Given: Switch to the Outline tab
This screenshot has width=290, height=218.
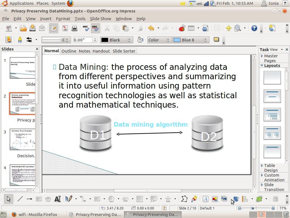Looking at the screenshot, I should [x=69, y=51].
